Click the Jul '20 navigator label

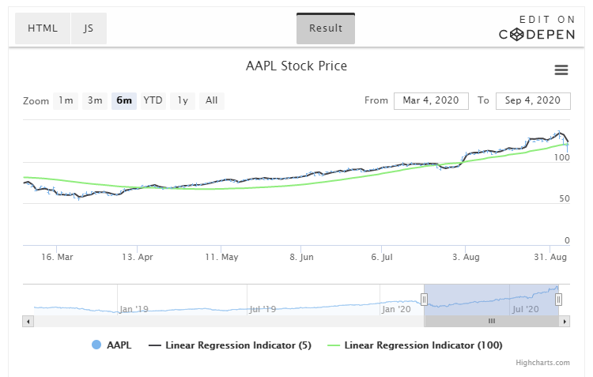pyautogui.click(x=525, y=309)
